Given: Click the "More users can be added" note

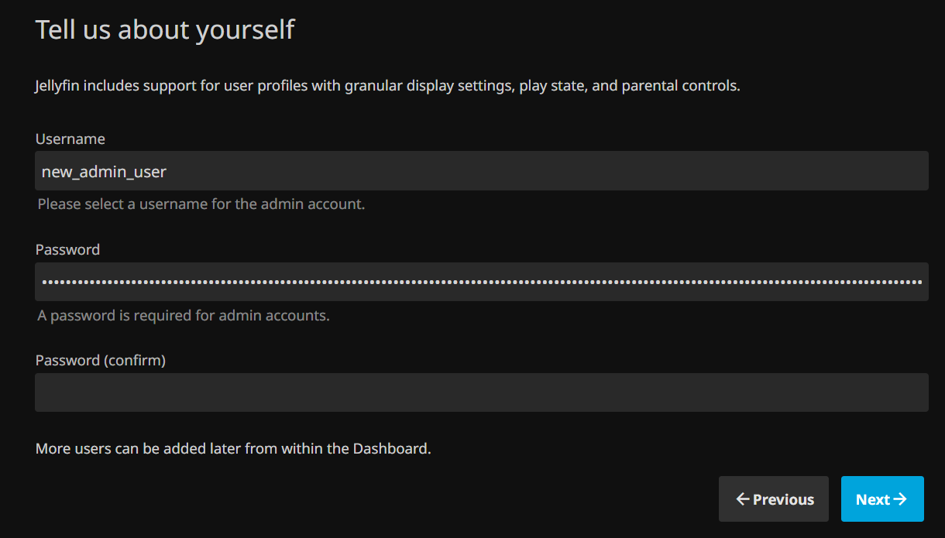Looking at the screenshot, I should pos(232,449).
